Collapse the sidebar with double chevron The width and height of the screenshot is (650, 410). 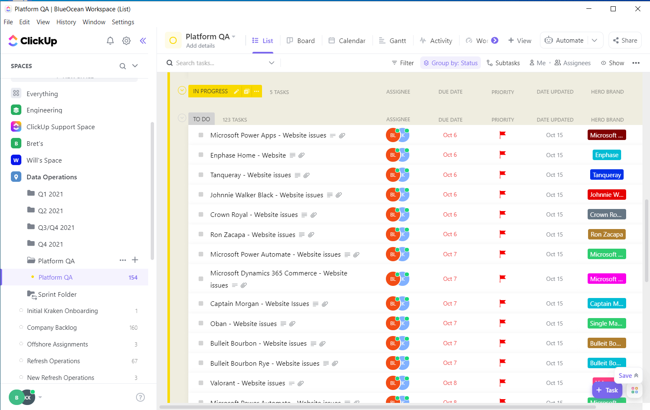point(143,41)
